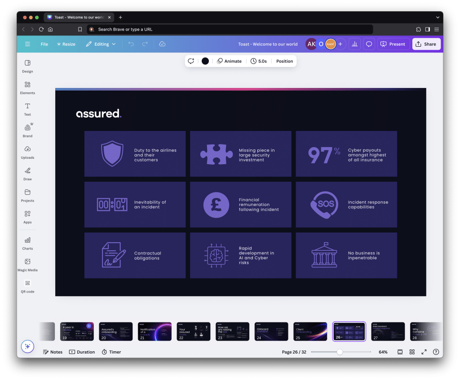Open the File menu
460x380 pixels.
[44, 44]
